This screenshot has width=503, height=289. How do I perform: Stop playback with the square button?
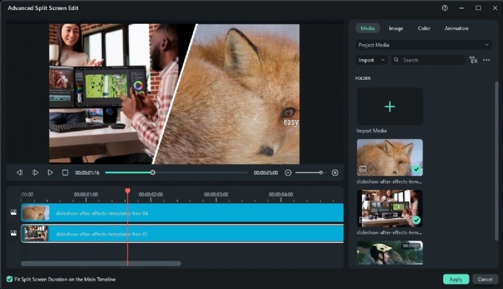click(65, 172)
